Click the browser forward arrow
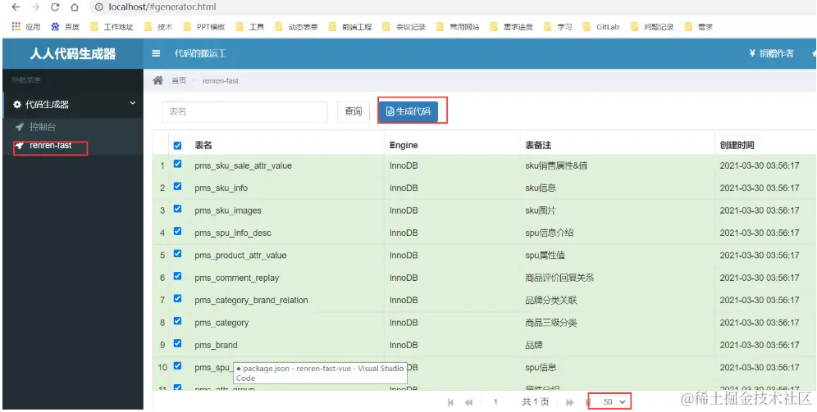 (35, 7)
